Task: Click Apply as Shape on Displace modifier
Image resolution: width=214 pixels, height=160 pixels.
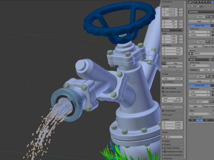Action: pyautogui.click(x=209, y=47)
